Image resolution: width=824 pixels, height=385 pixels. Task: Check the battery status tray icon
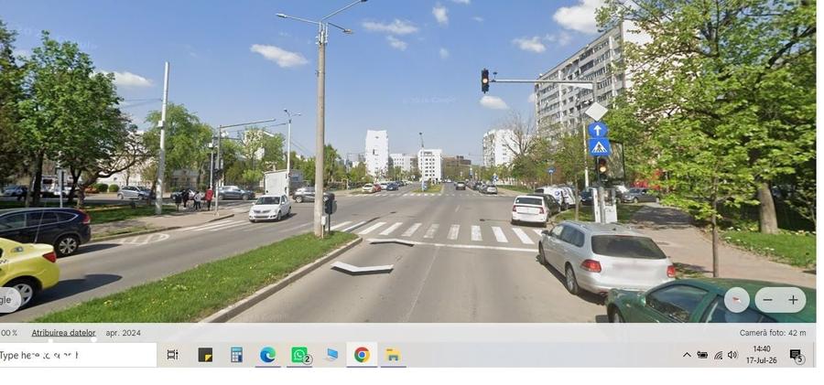click(702, 355)
